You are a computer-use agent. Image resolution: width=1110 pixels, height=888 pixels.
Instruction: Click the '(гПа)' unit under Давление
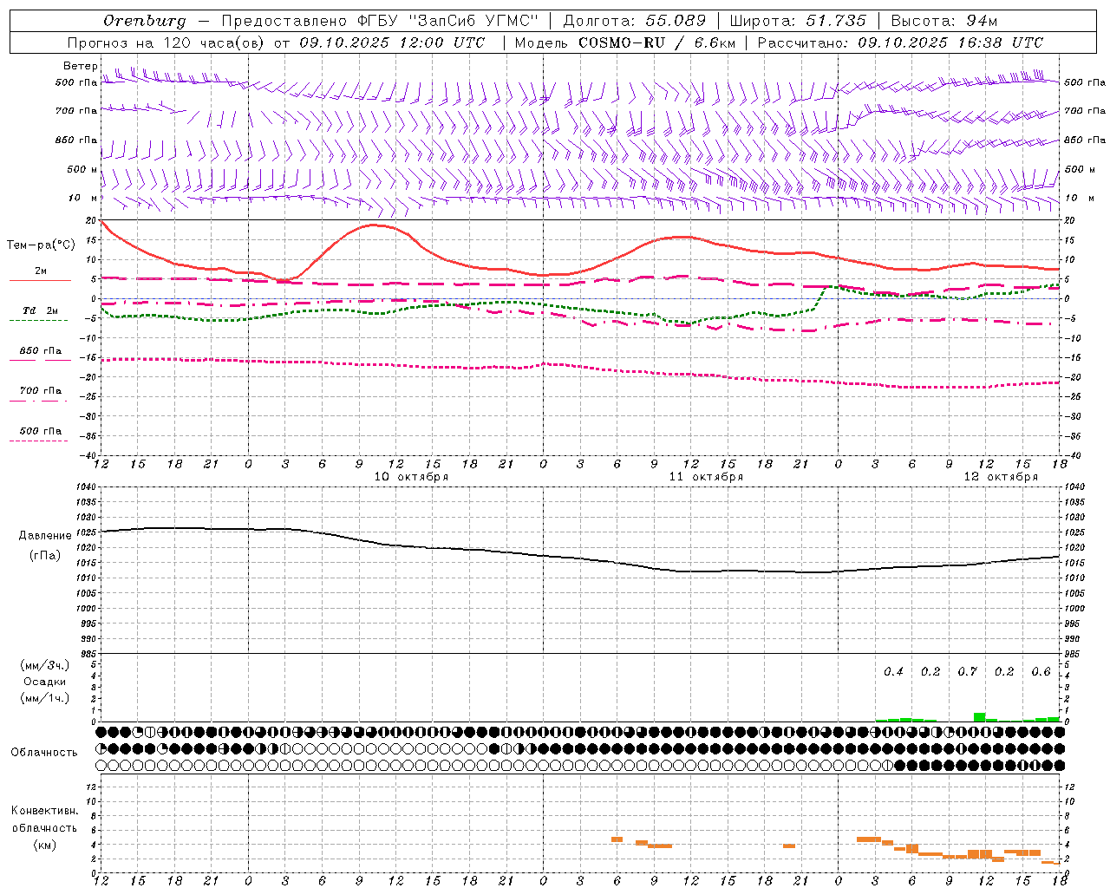pos(45,556)
